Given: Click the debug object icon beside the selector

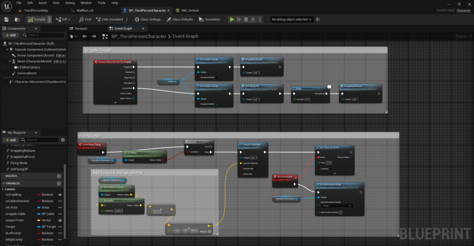Looking at the screenshot, I should [318, 19].
